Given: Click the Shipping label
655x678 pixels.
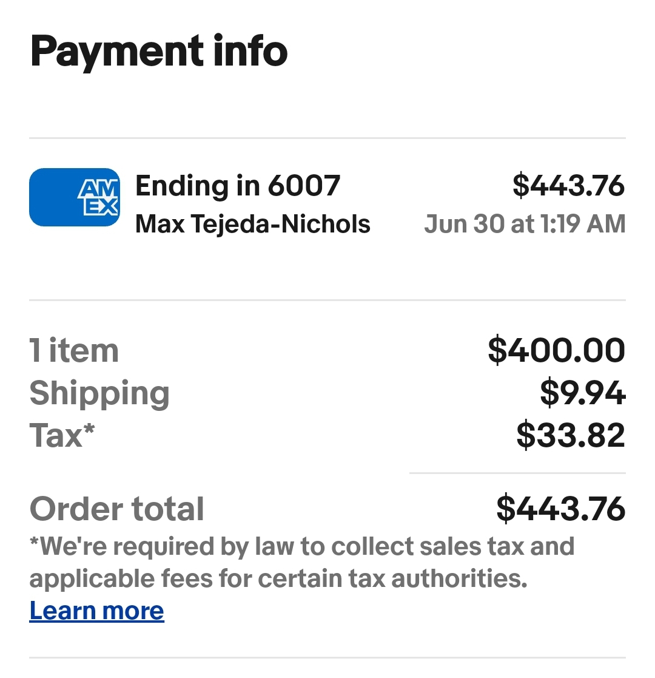Looking at the screenshot, I should coord(99,394).
